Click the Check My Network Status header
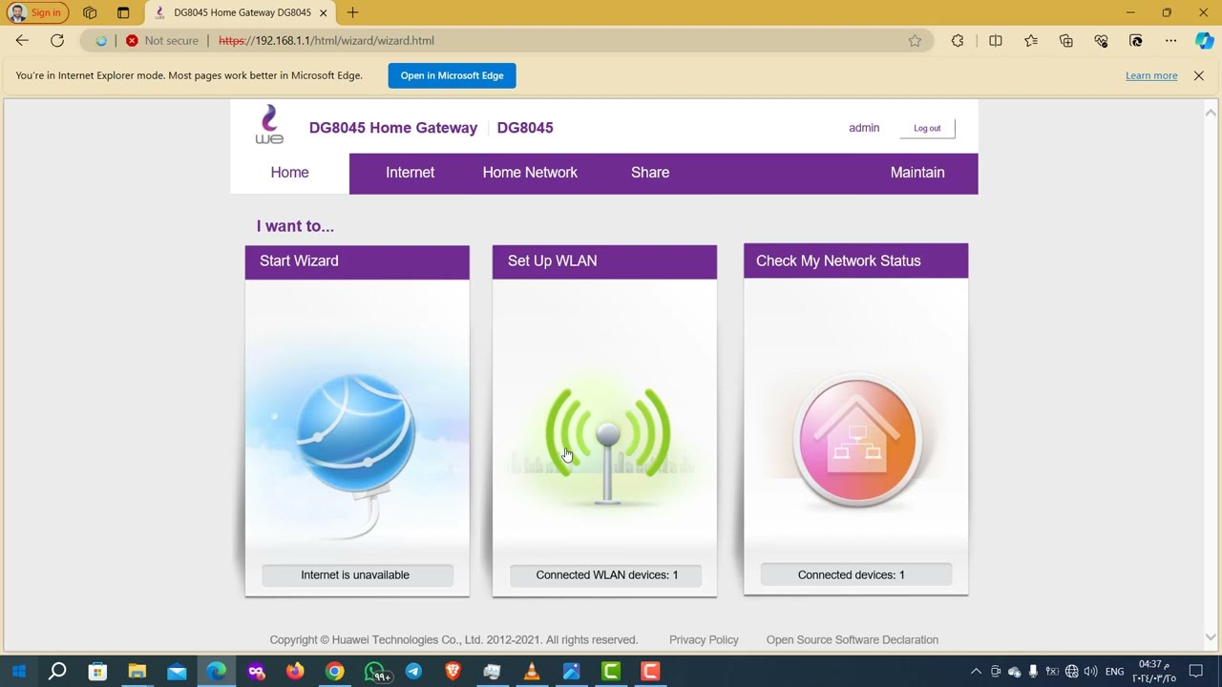 click(x=855, y=261)
